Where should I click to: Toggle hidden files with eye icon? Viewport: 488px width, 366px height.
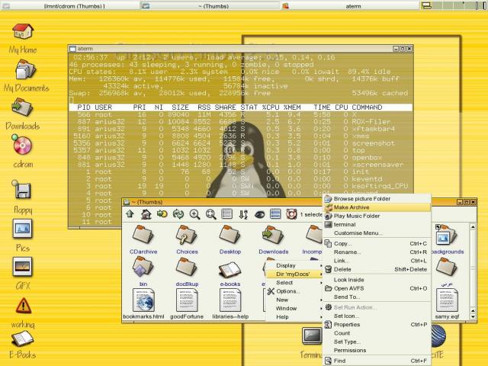tap(260, 214)
